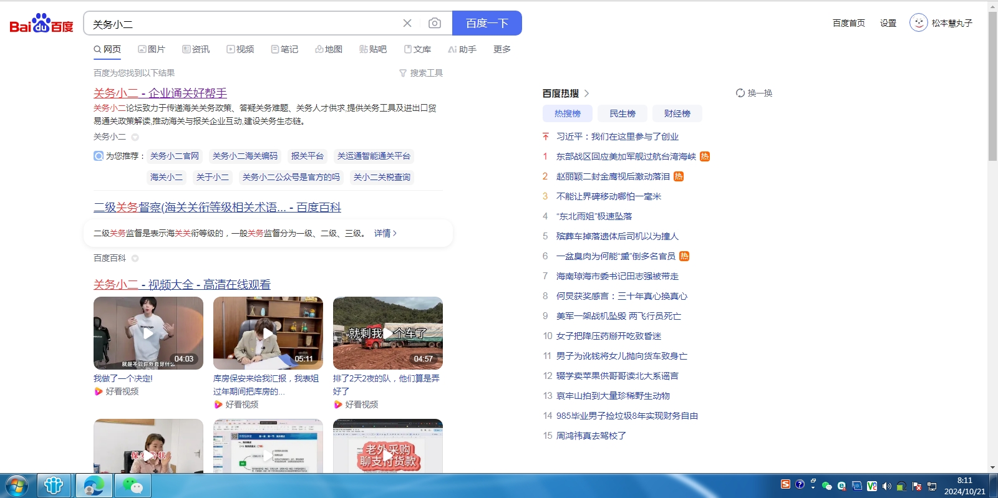Viewport: 998px width, 498px height.
Task: Play the 04:57 truck video thumbnail
Action: [x=388, y=333]
